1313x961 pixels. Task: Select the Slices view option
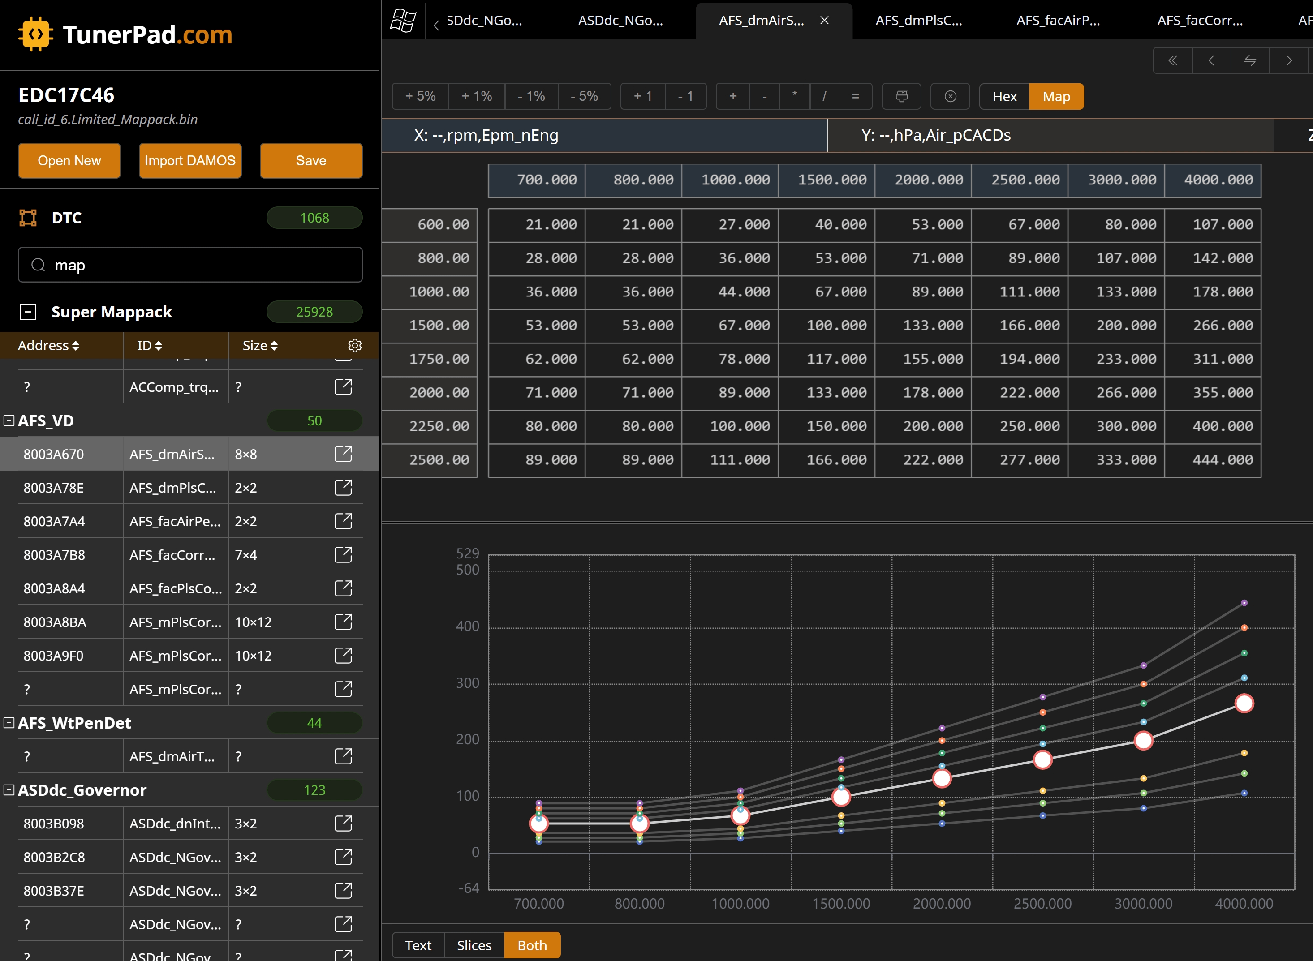pyautogui.click(x=474, y=945)
